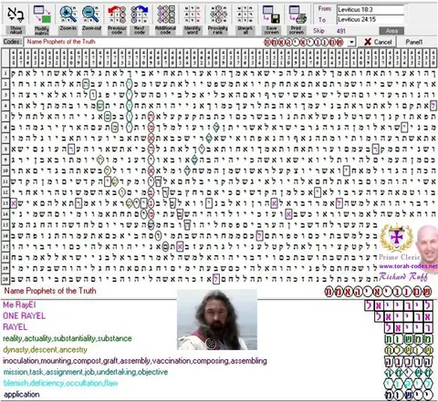Click the 'ONE RAYEL' legend entry
Screen dimensions: 438x402
click(x=24, y=315)
